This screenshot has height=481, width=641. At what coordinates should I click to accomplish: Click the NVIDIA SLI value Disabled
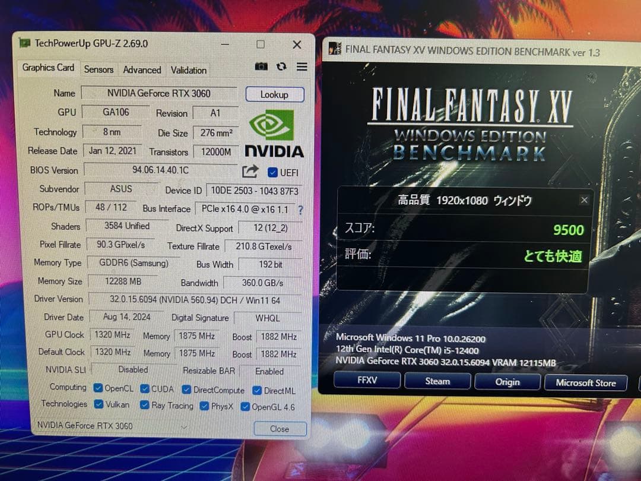tap(134, 370)
